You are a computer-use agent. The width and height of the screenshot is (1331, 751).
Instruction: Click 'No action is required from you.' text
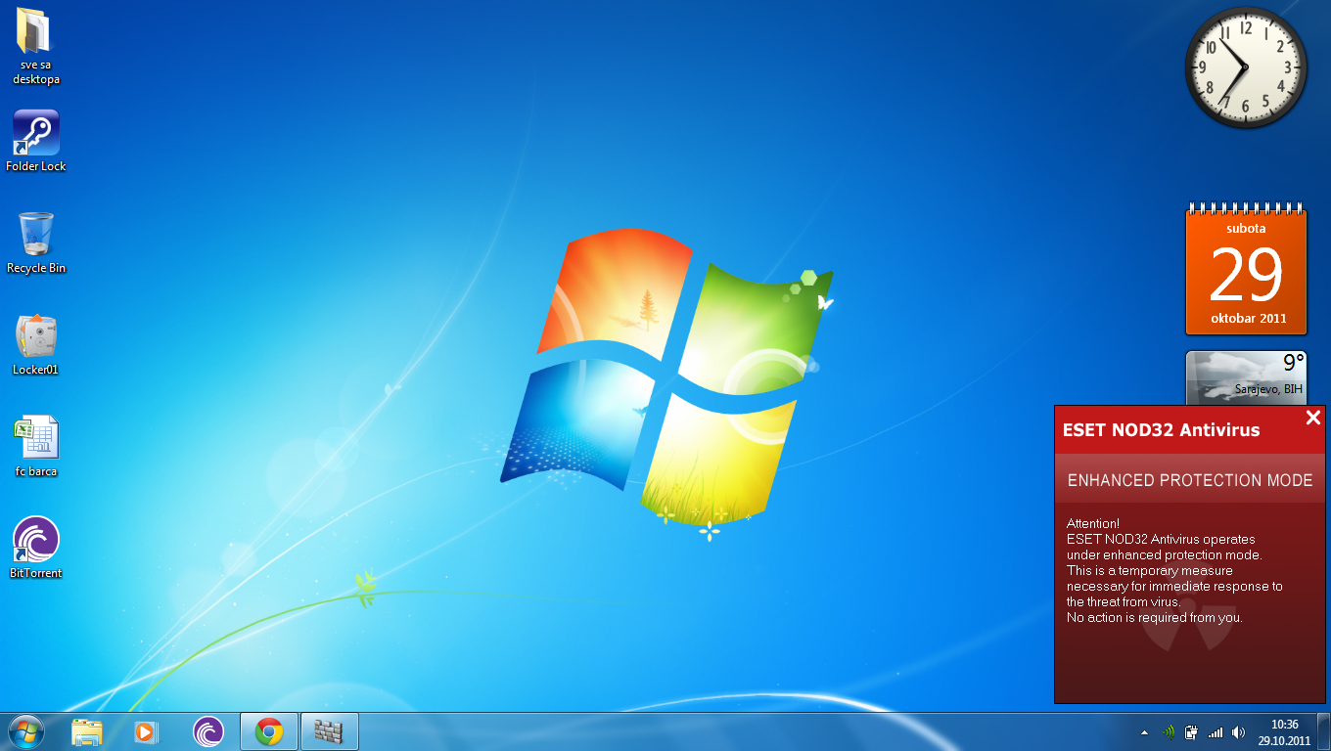(x=1154, y=617)
